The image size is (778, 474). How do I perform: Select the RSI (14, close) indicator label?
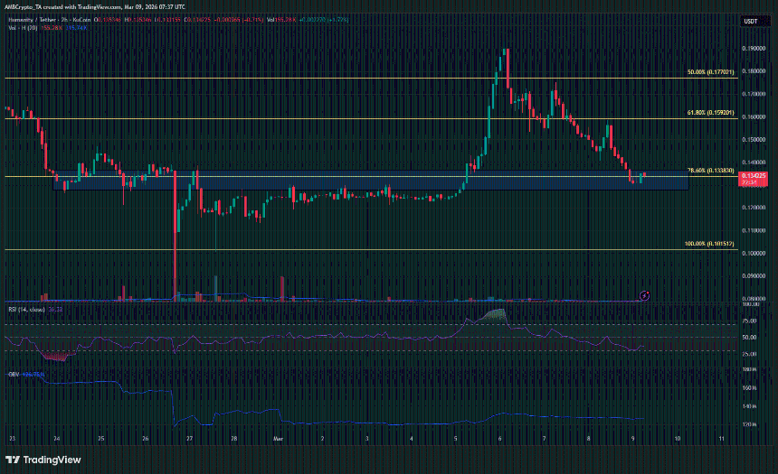point(26,310)
